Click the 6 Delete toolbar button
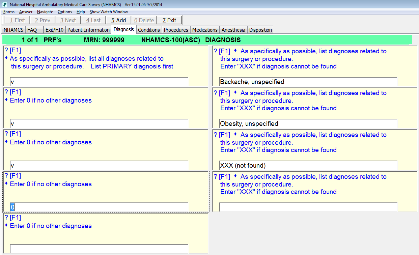Screen dimensions: 419x255 tap(144, 20)
